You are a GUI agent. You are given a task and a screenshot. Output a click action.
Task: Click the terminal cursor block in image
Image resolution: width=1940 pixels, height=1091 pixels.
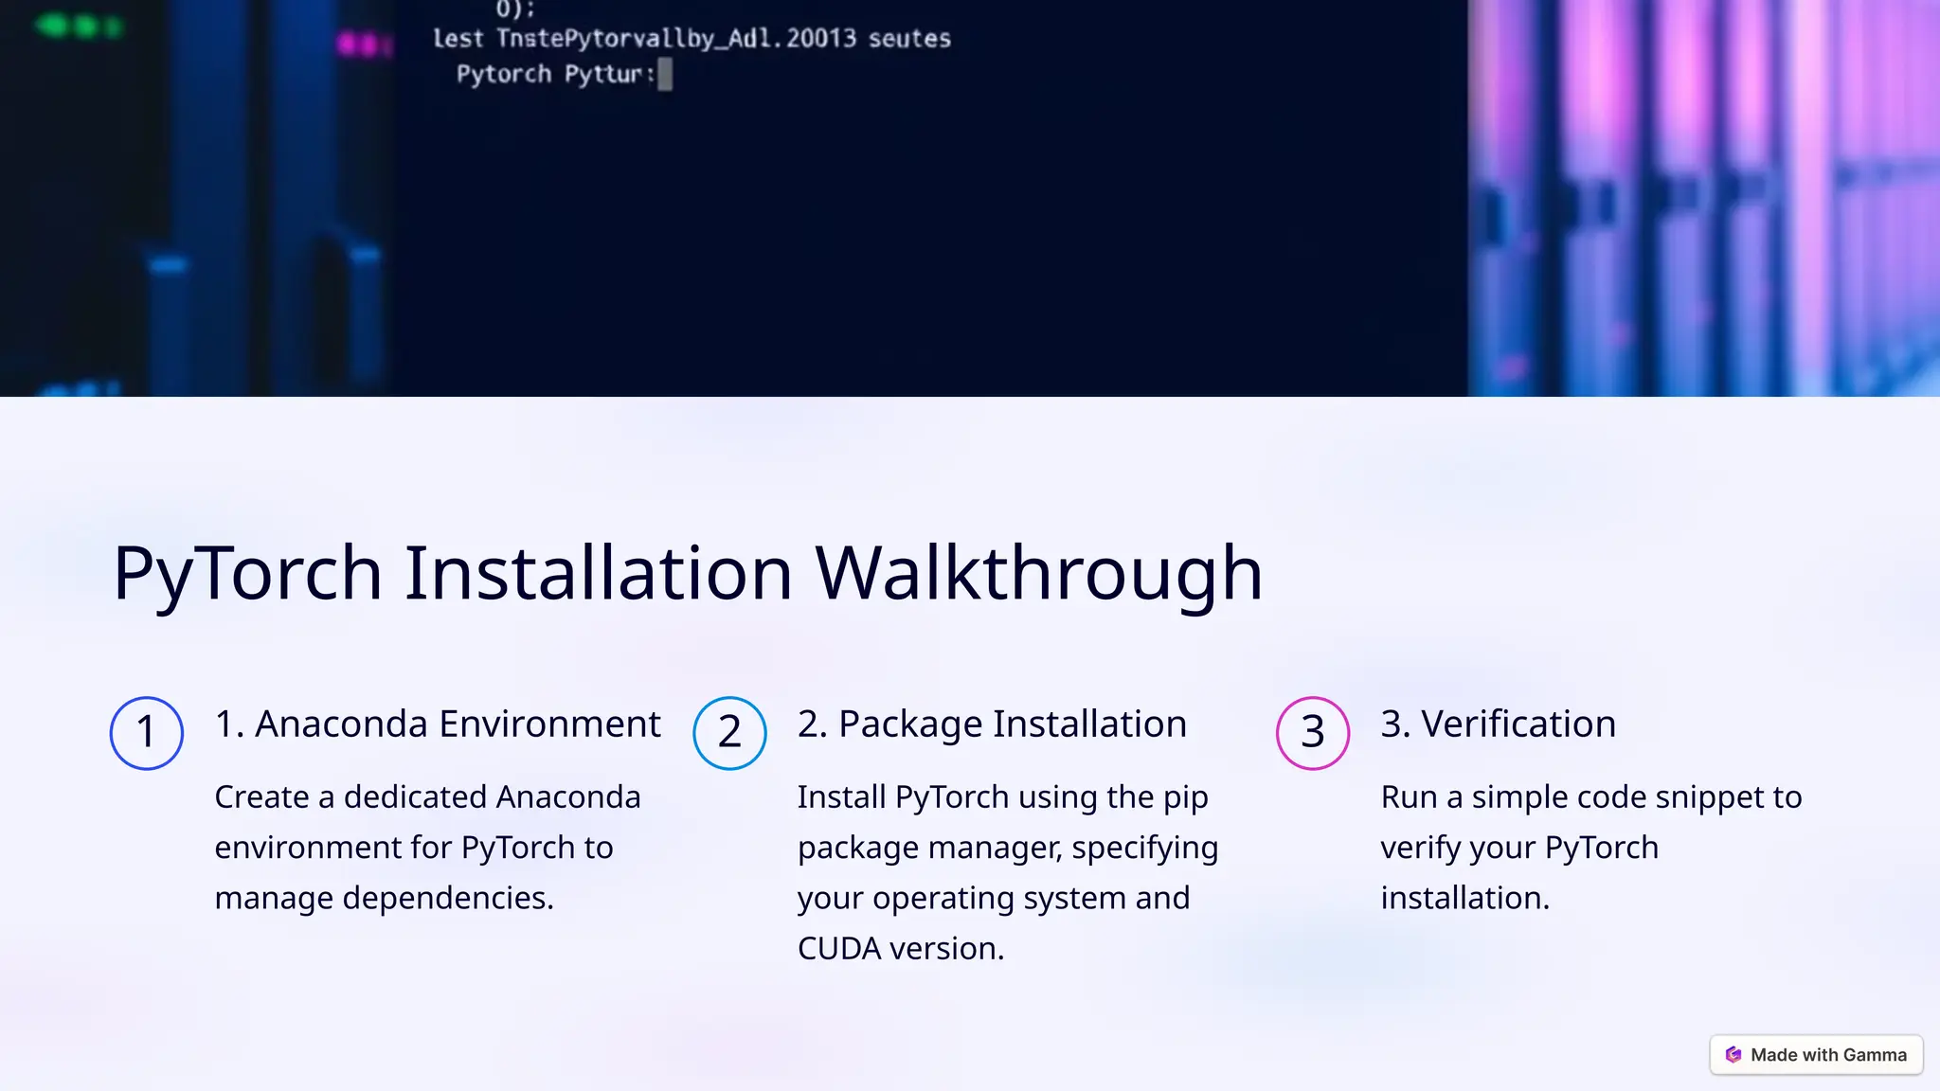665,74
